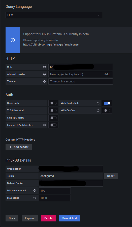This screenshot has height=227, width=132.
Task: Focus the Timeout in seconds field
Action: [x=81, y=81]
